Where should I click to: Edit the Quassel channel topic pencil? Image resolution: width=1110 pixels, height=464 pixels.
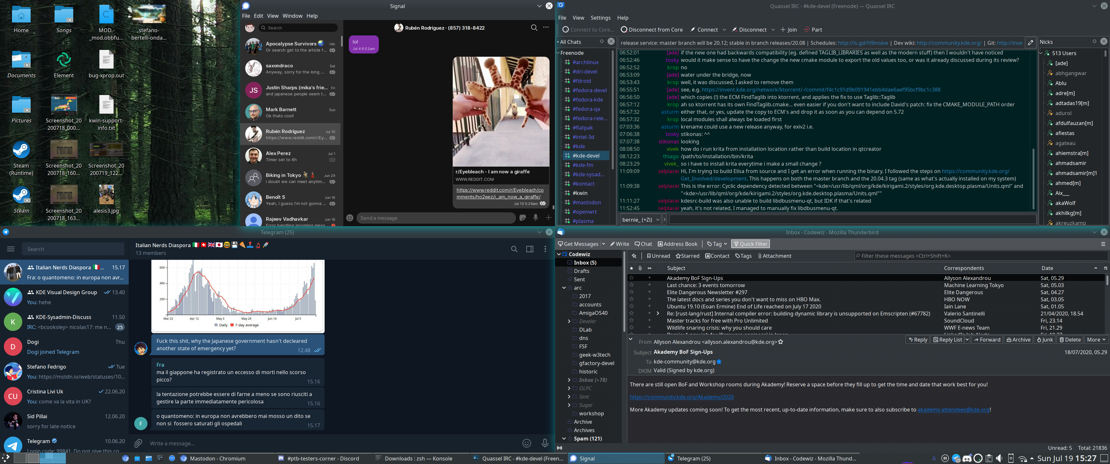1030,43
